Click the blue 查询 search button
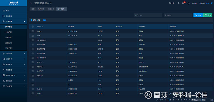The image size is (214, 102). (198, 15)
